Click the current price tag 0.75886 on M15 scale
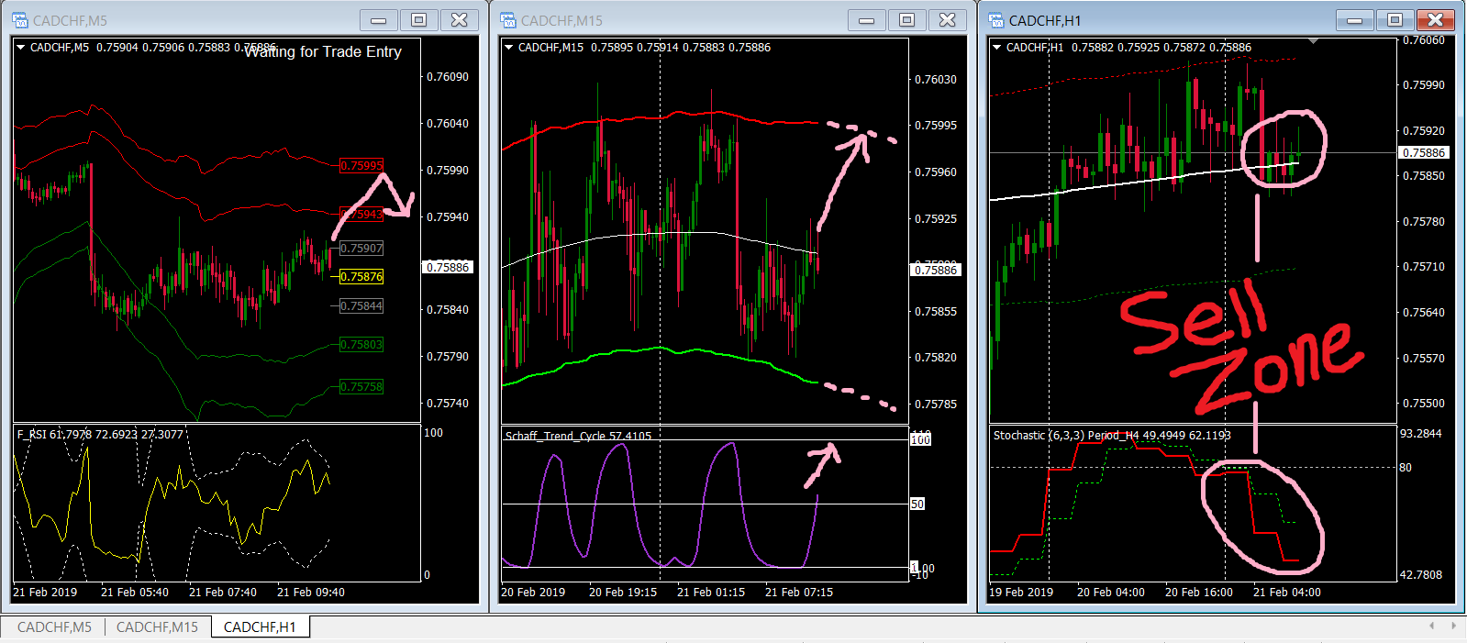The height and width of the screenshot is (643, 1467). click(x=936, y=270)
